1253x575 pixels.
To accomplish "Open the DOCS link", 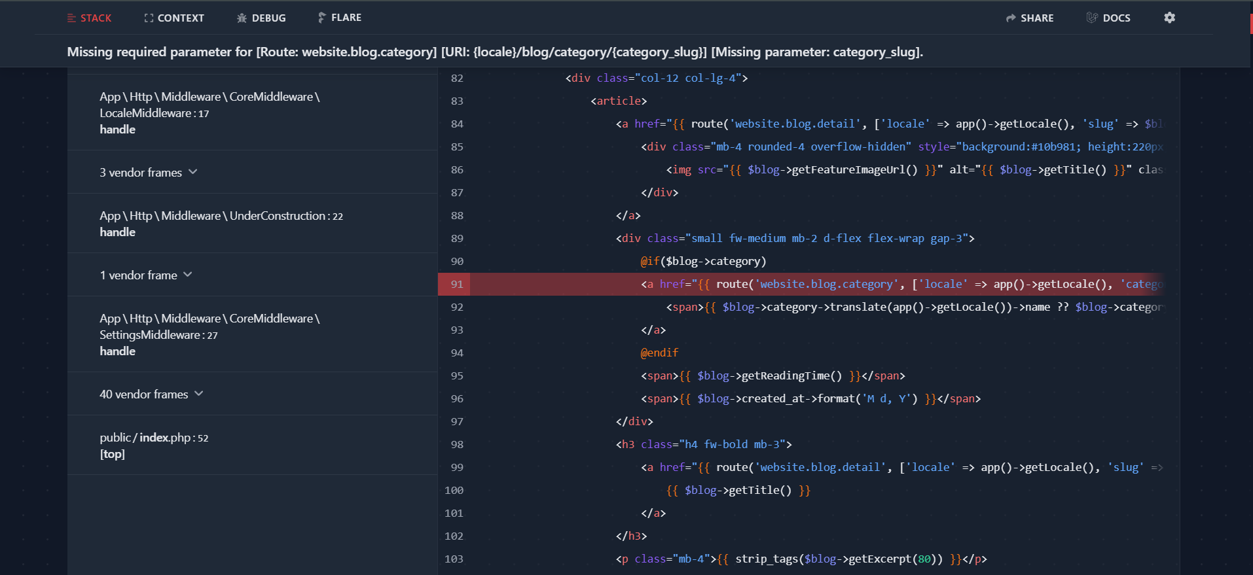I will [1116, 18].
